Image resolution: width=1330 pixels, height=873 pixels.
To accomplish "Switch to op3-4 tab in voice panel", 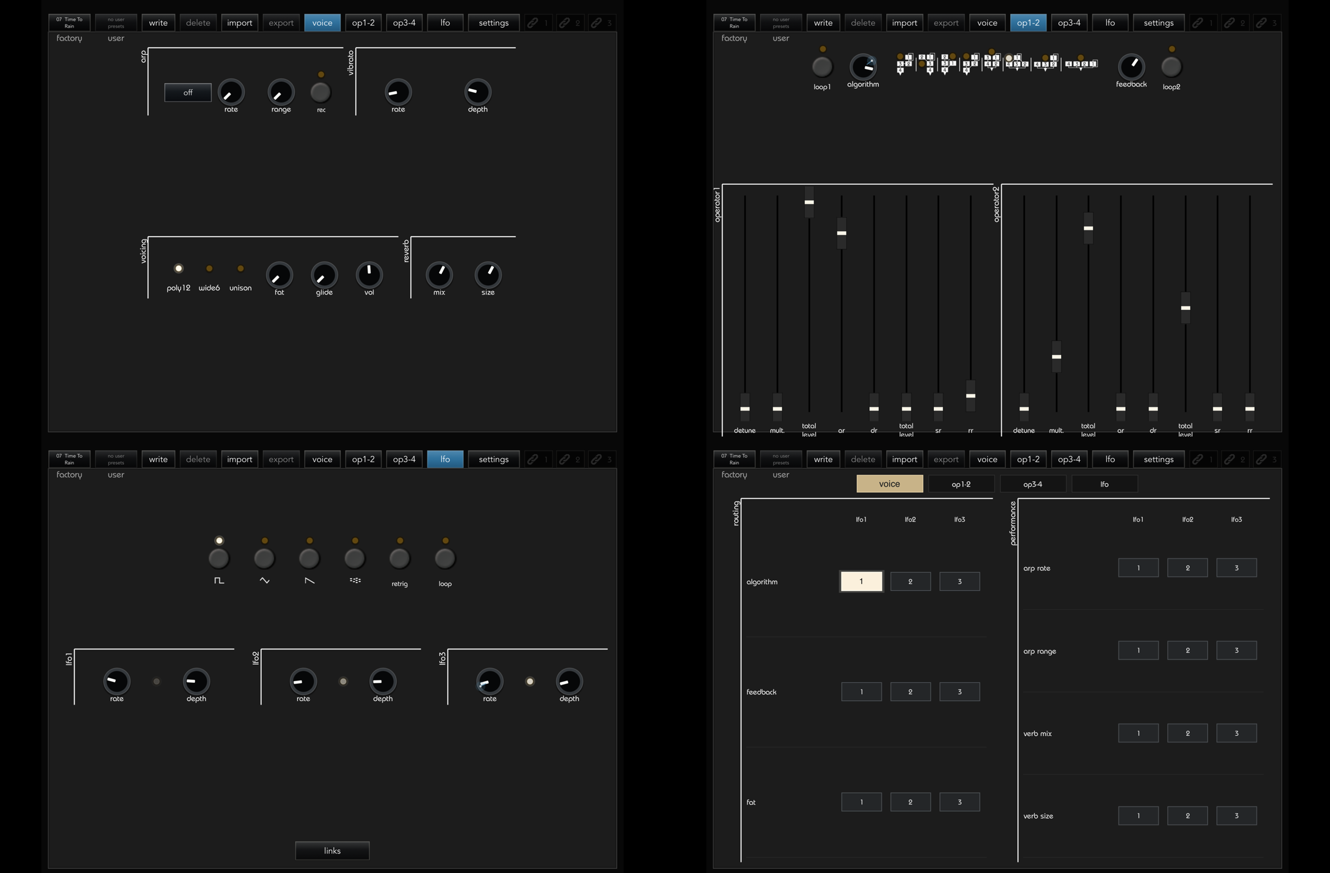I will click(404, 23).
